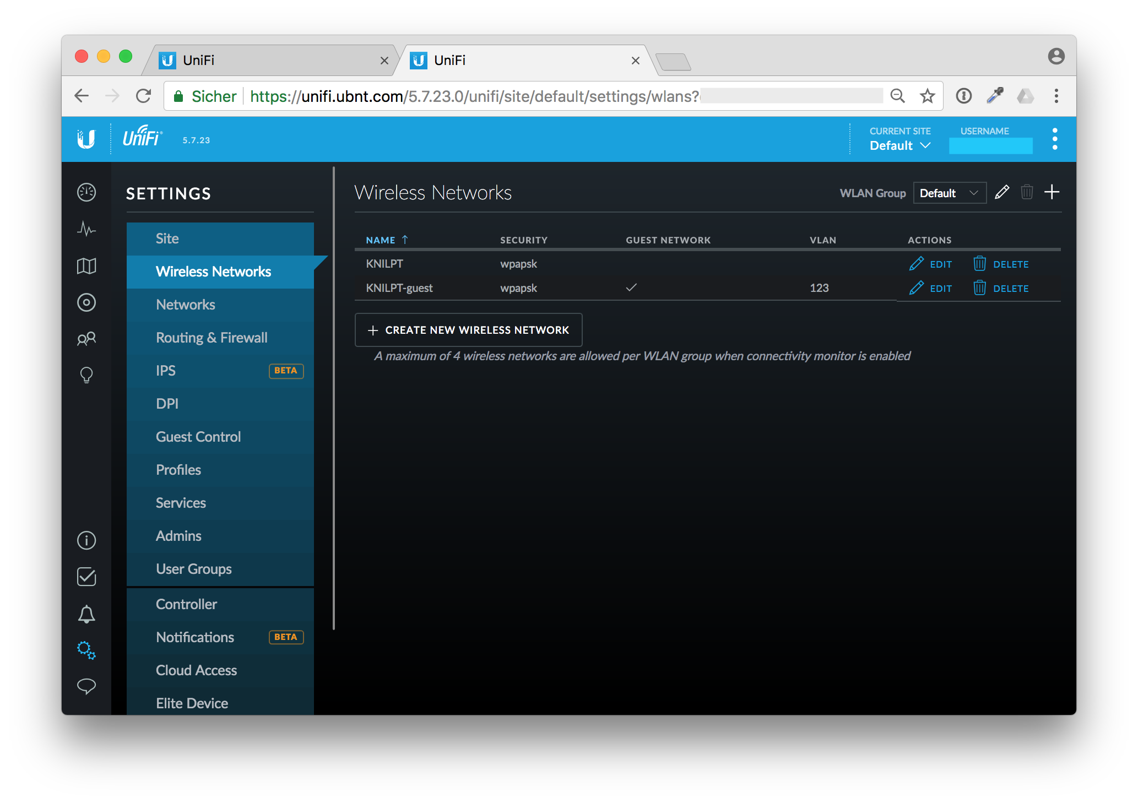Open the Networks settings section

point(220,305)
